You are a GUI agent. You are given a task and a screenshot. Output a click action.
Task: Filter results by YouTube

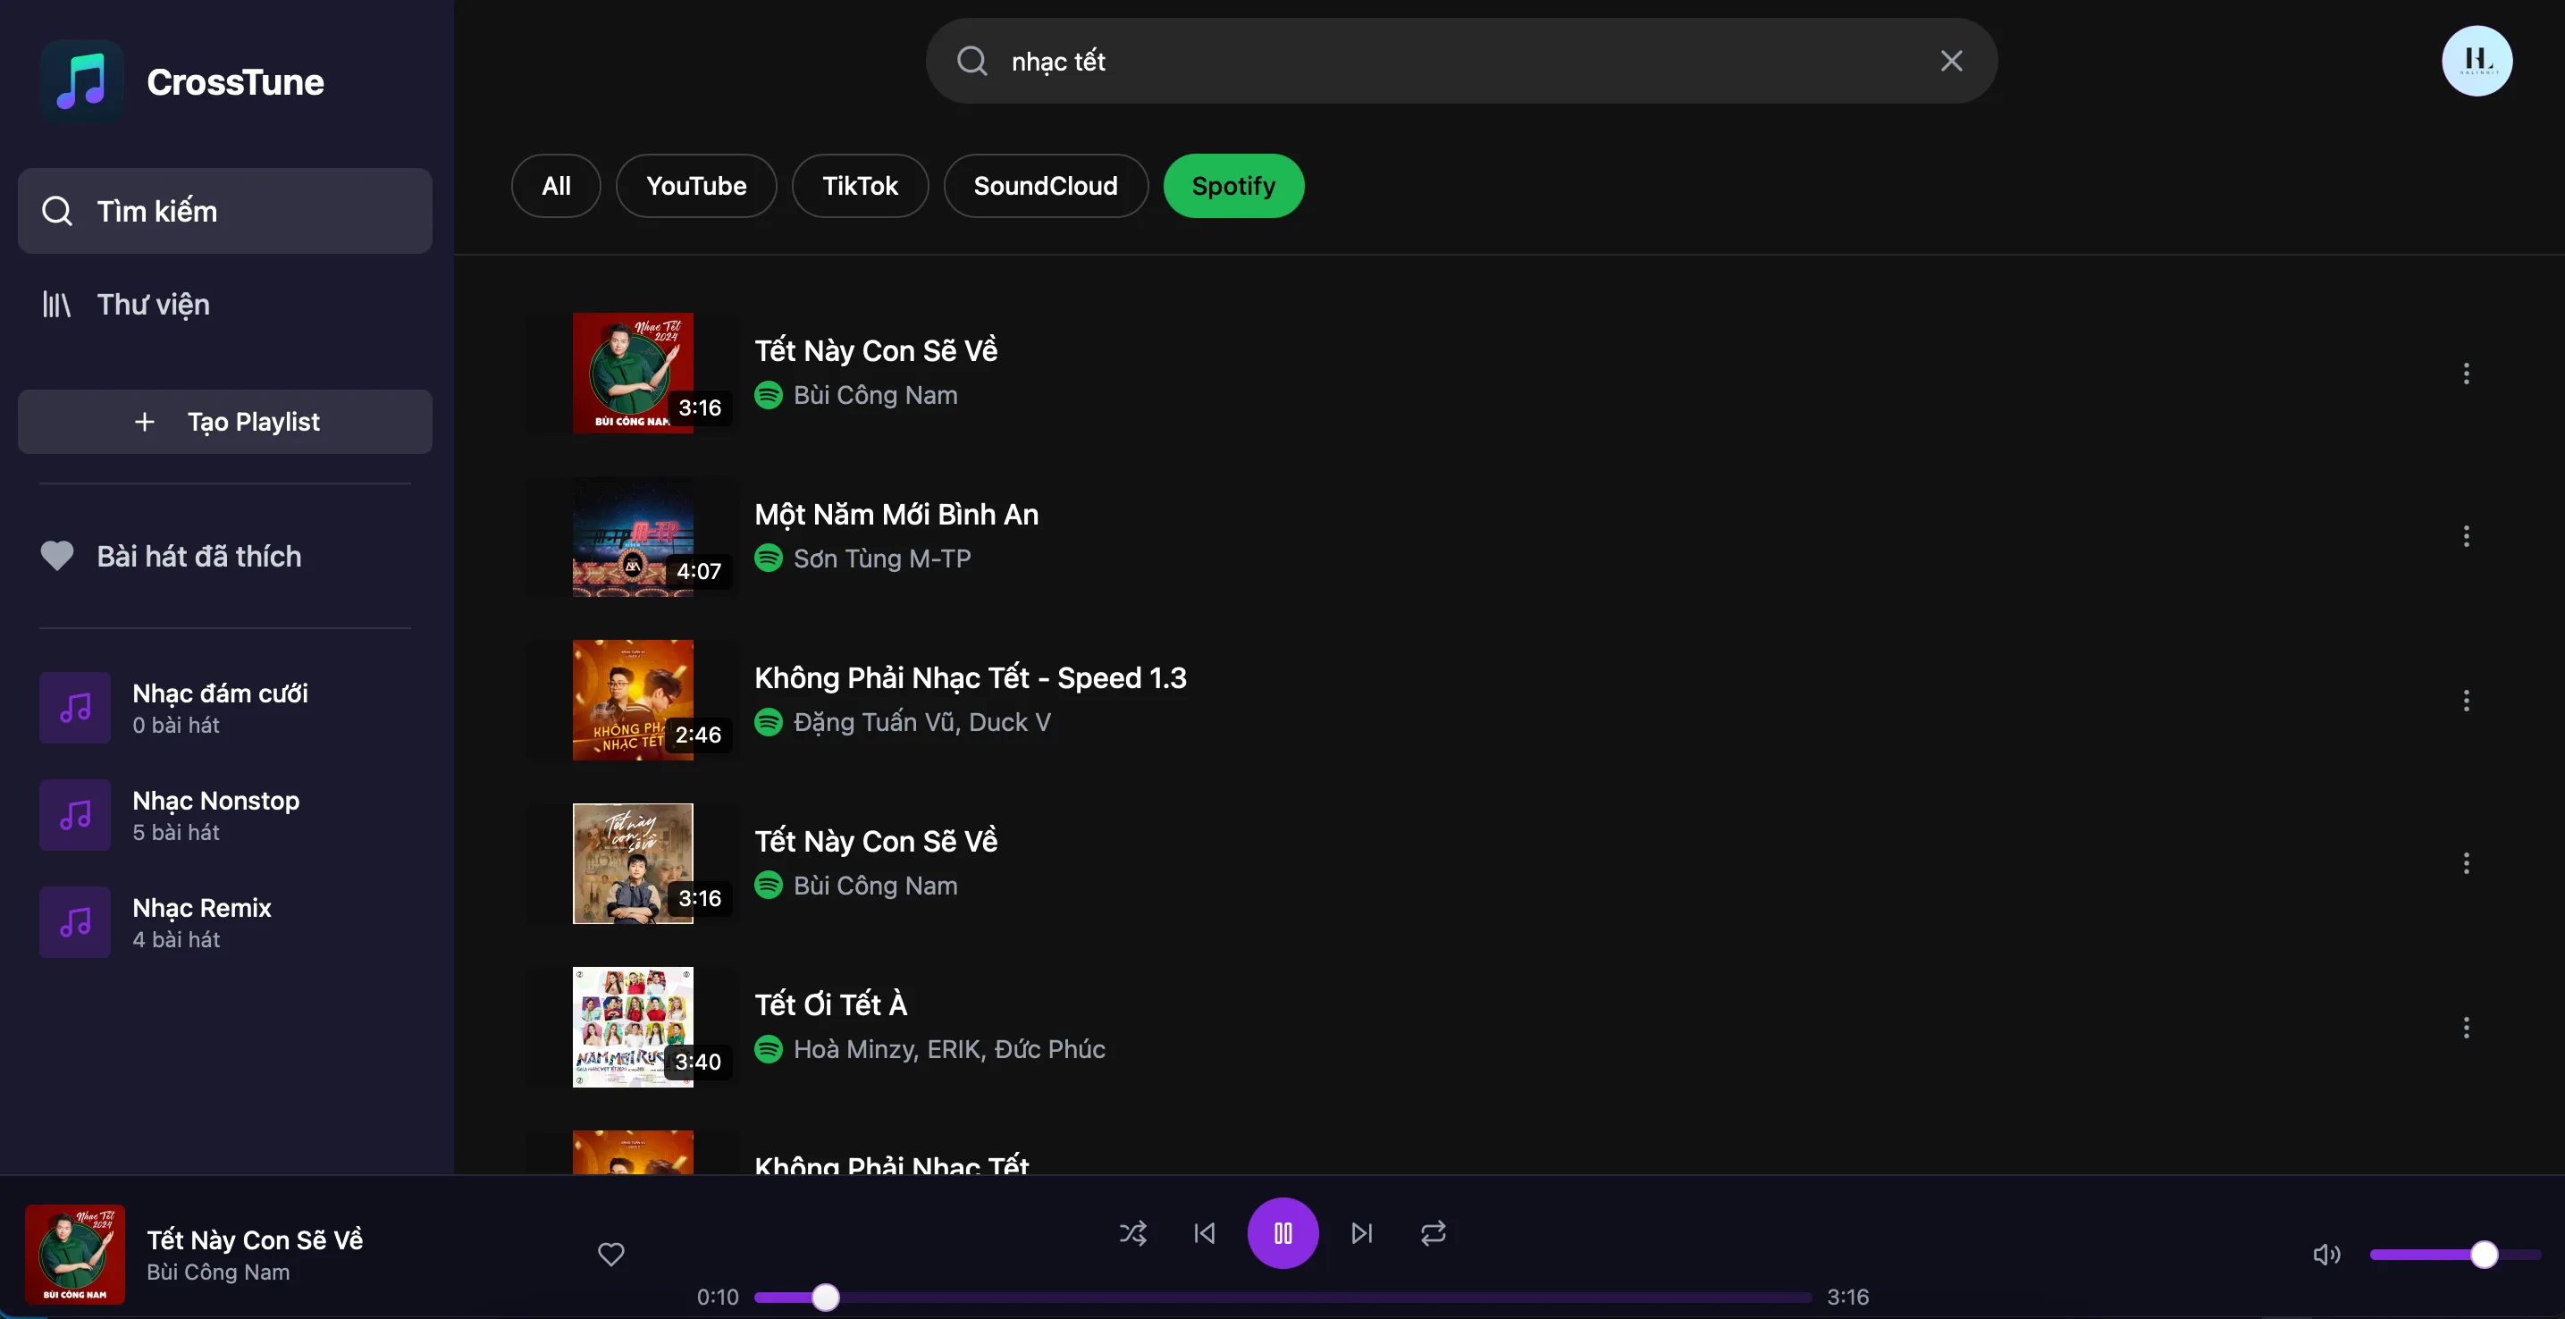coord(696,186)
